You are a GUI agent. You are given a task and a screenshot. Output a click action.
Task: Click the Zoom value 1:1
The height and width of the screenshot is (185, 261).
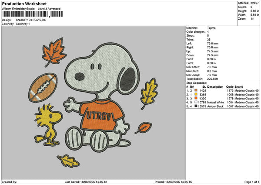(x=252, y=19)
